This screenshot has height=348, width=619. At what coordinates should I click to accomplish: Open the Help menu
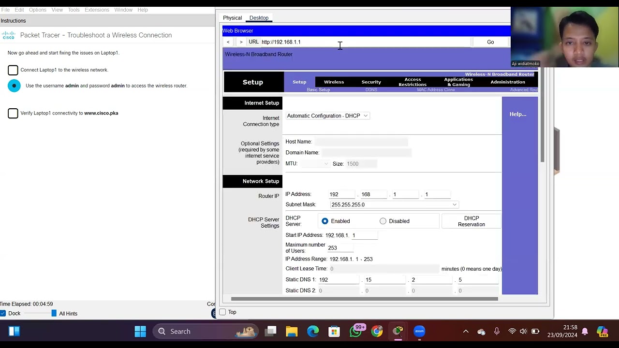(143, 10)
